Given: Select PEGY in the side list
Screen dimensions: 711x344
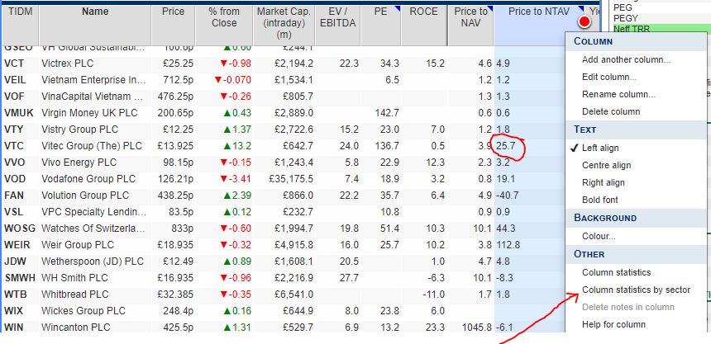Looking at the screenshot, I should (625, 18).
